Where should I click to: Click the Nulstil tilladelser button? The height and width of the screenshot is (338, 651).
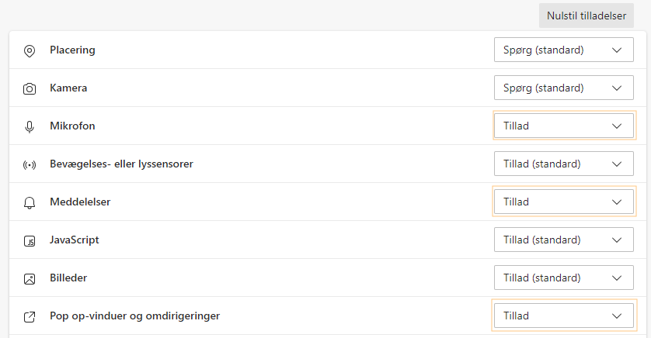click(587, 16)
